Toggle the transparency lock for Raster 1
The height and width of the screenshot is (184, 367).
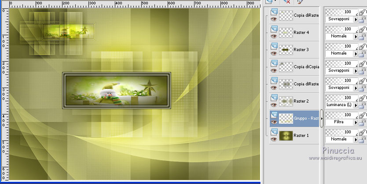(x=362, y=140)
